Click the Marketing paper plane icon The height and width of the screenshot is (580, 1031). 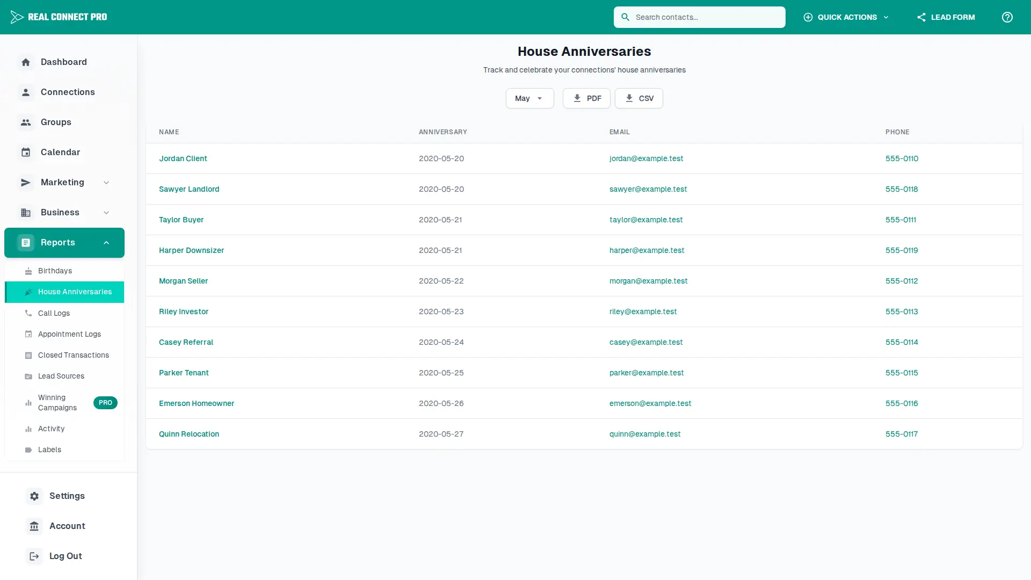26,183
